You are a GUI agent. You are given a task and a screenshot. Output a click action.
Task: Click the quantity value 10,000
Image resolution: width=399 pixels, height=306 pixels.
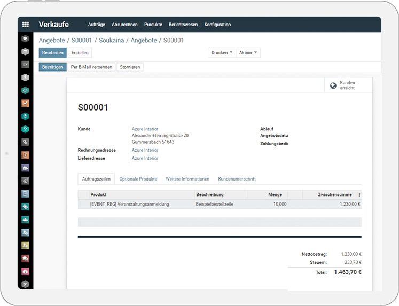(x=280, y=204)
